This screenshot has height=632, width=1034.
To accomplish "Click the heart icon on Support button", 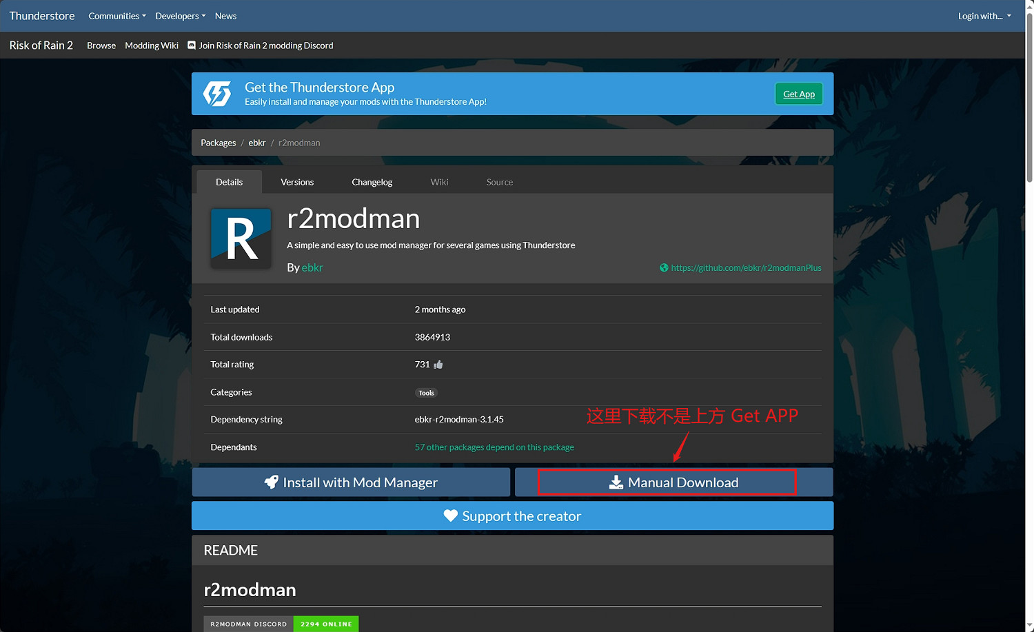I will point(450,516).
